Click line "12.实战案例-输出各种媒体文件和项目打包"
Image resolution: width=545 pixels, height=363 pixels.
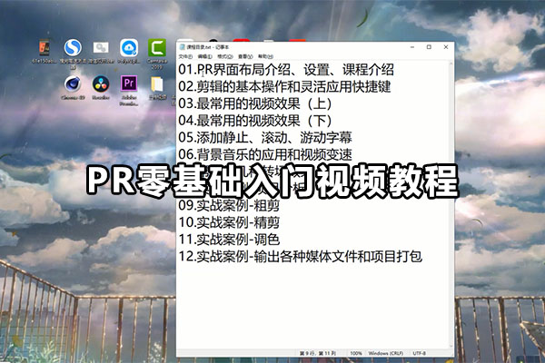(301, 257)
